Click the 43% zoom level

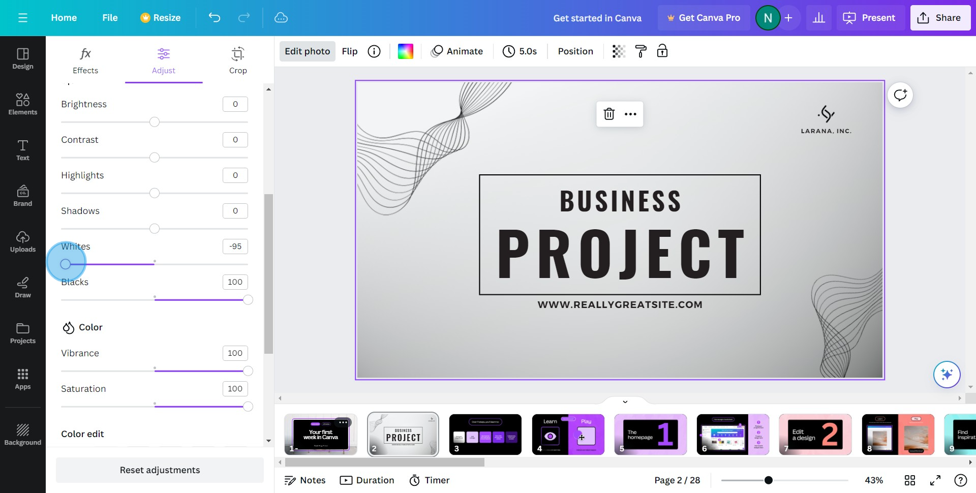click(x=874, y=480)
